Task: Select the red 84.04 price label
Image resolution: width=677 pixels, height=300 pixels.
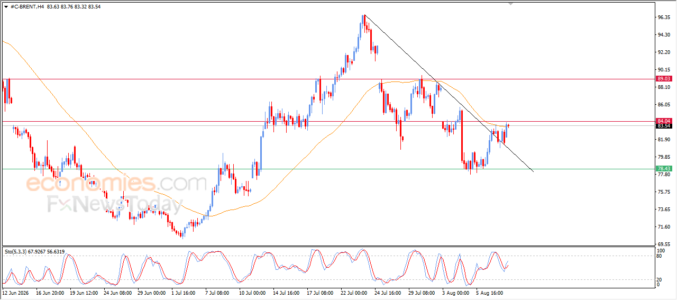Action: (663, 121)
